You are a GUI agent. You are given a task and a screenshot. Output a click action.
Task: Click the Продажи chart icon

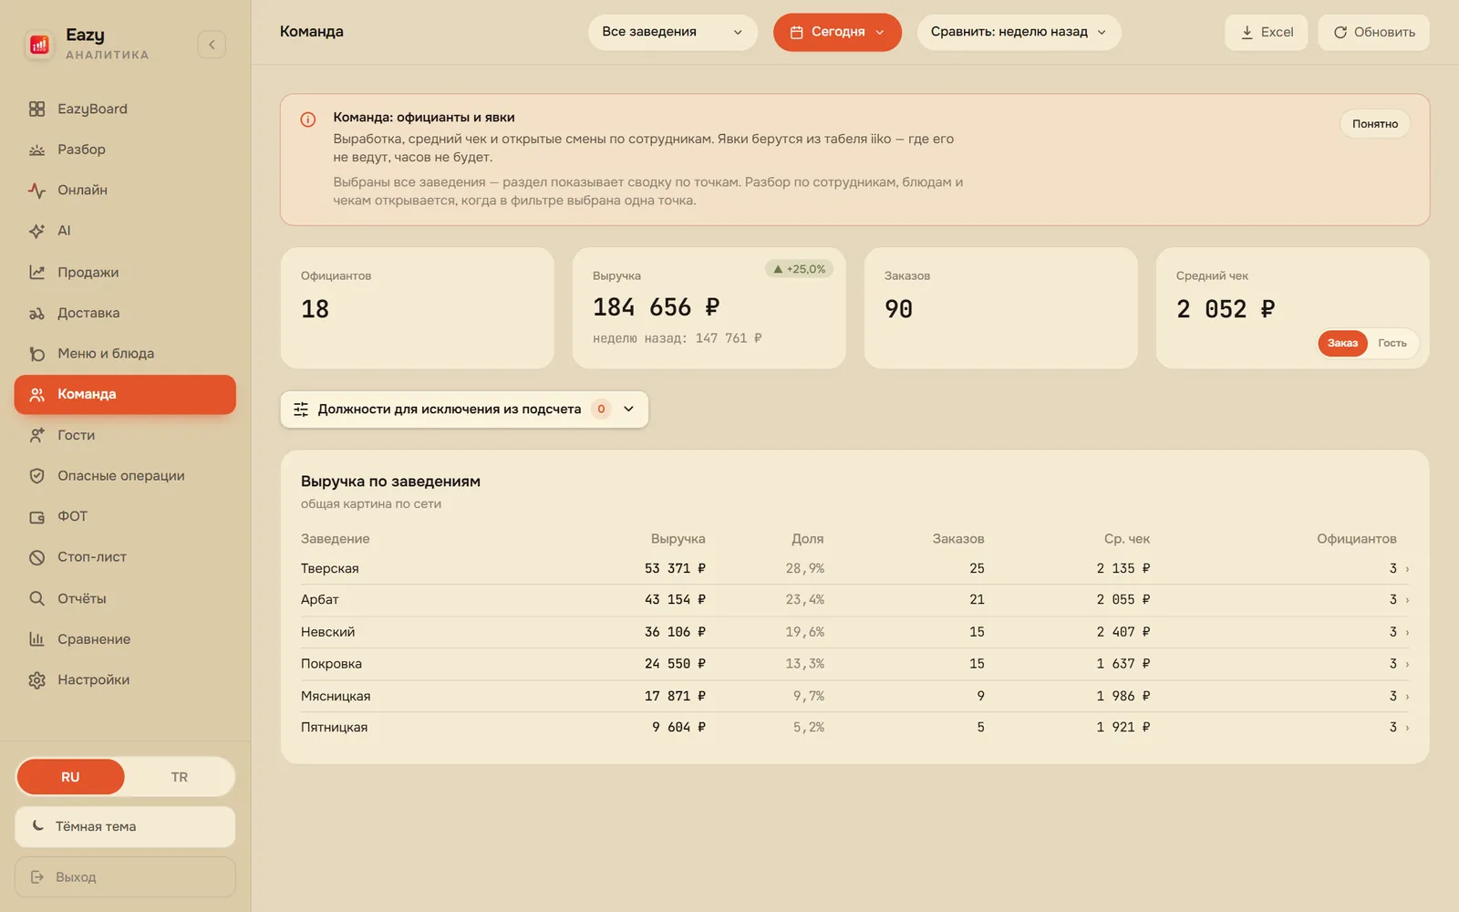pyautogui.click(x=36, y=272)
